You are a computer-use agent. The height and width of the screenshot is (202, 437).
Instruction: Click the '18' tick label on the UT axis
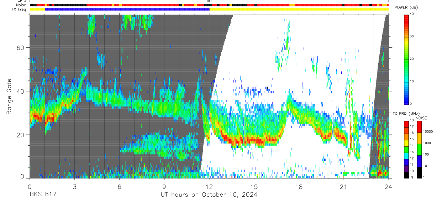click(x=299, y=187)
